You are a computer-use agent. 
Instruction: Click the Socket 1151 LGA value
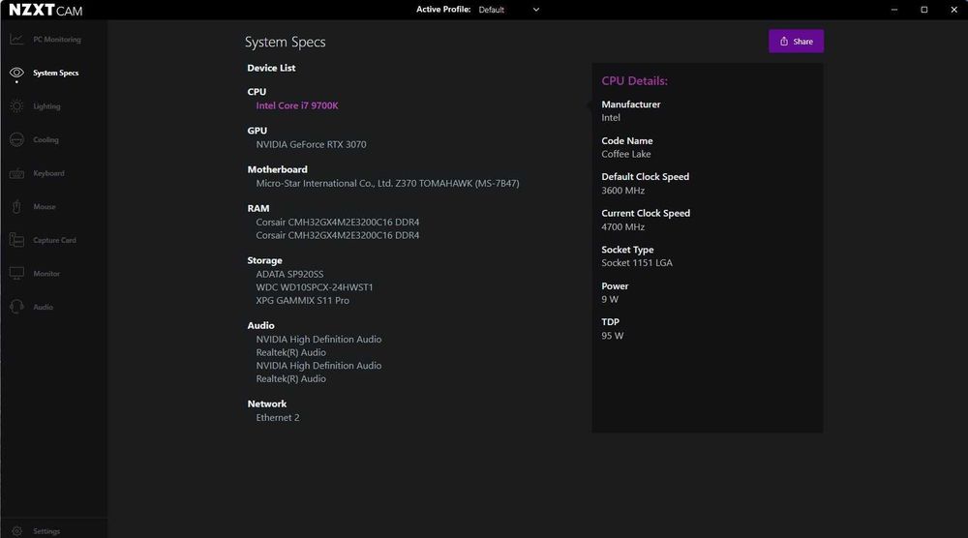point(637,263)
